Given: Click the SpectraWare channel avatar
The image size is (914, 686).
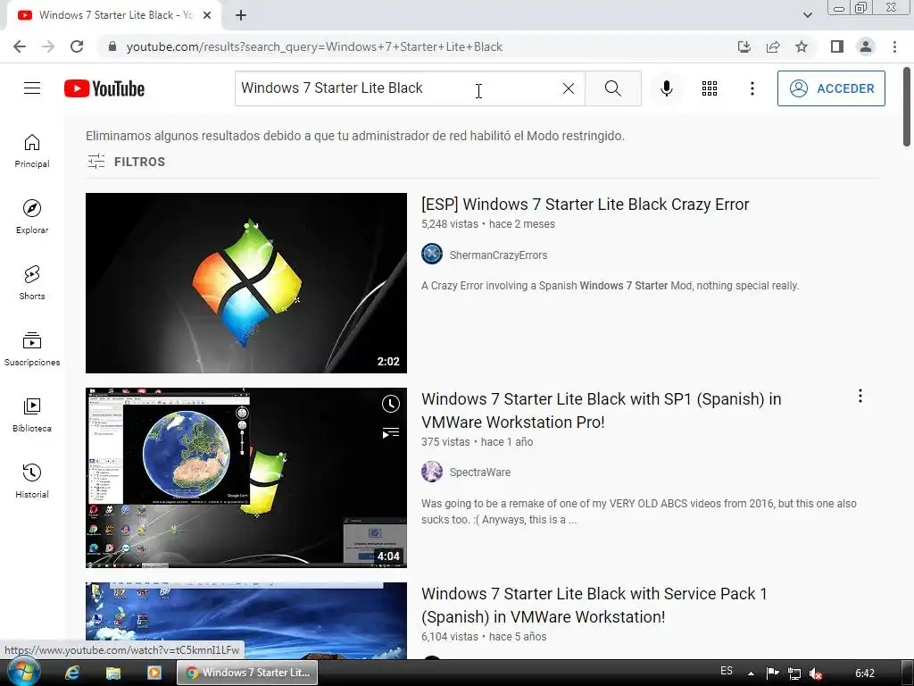Looking at the screenshot, I should coord(432,472).
